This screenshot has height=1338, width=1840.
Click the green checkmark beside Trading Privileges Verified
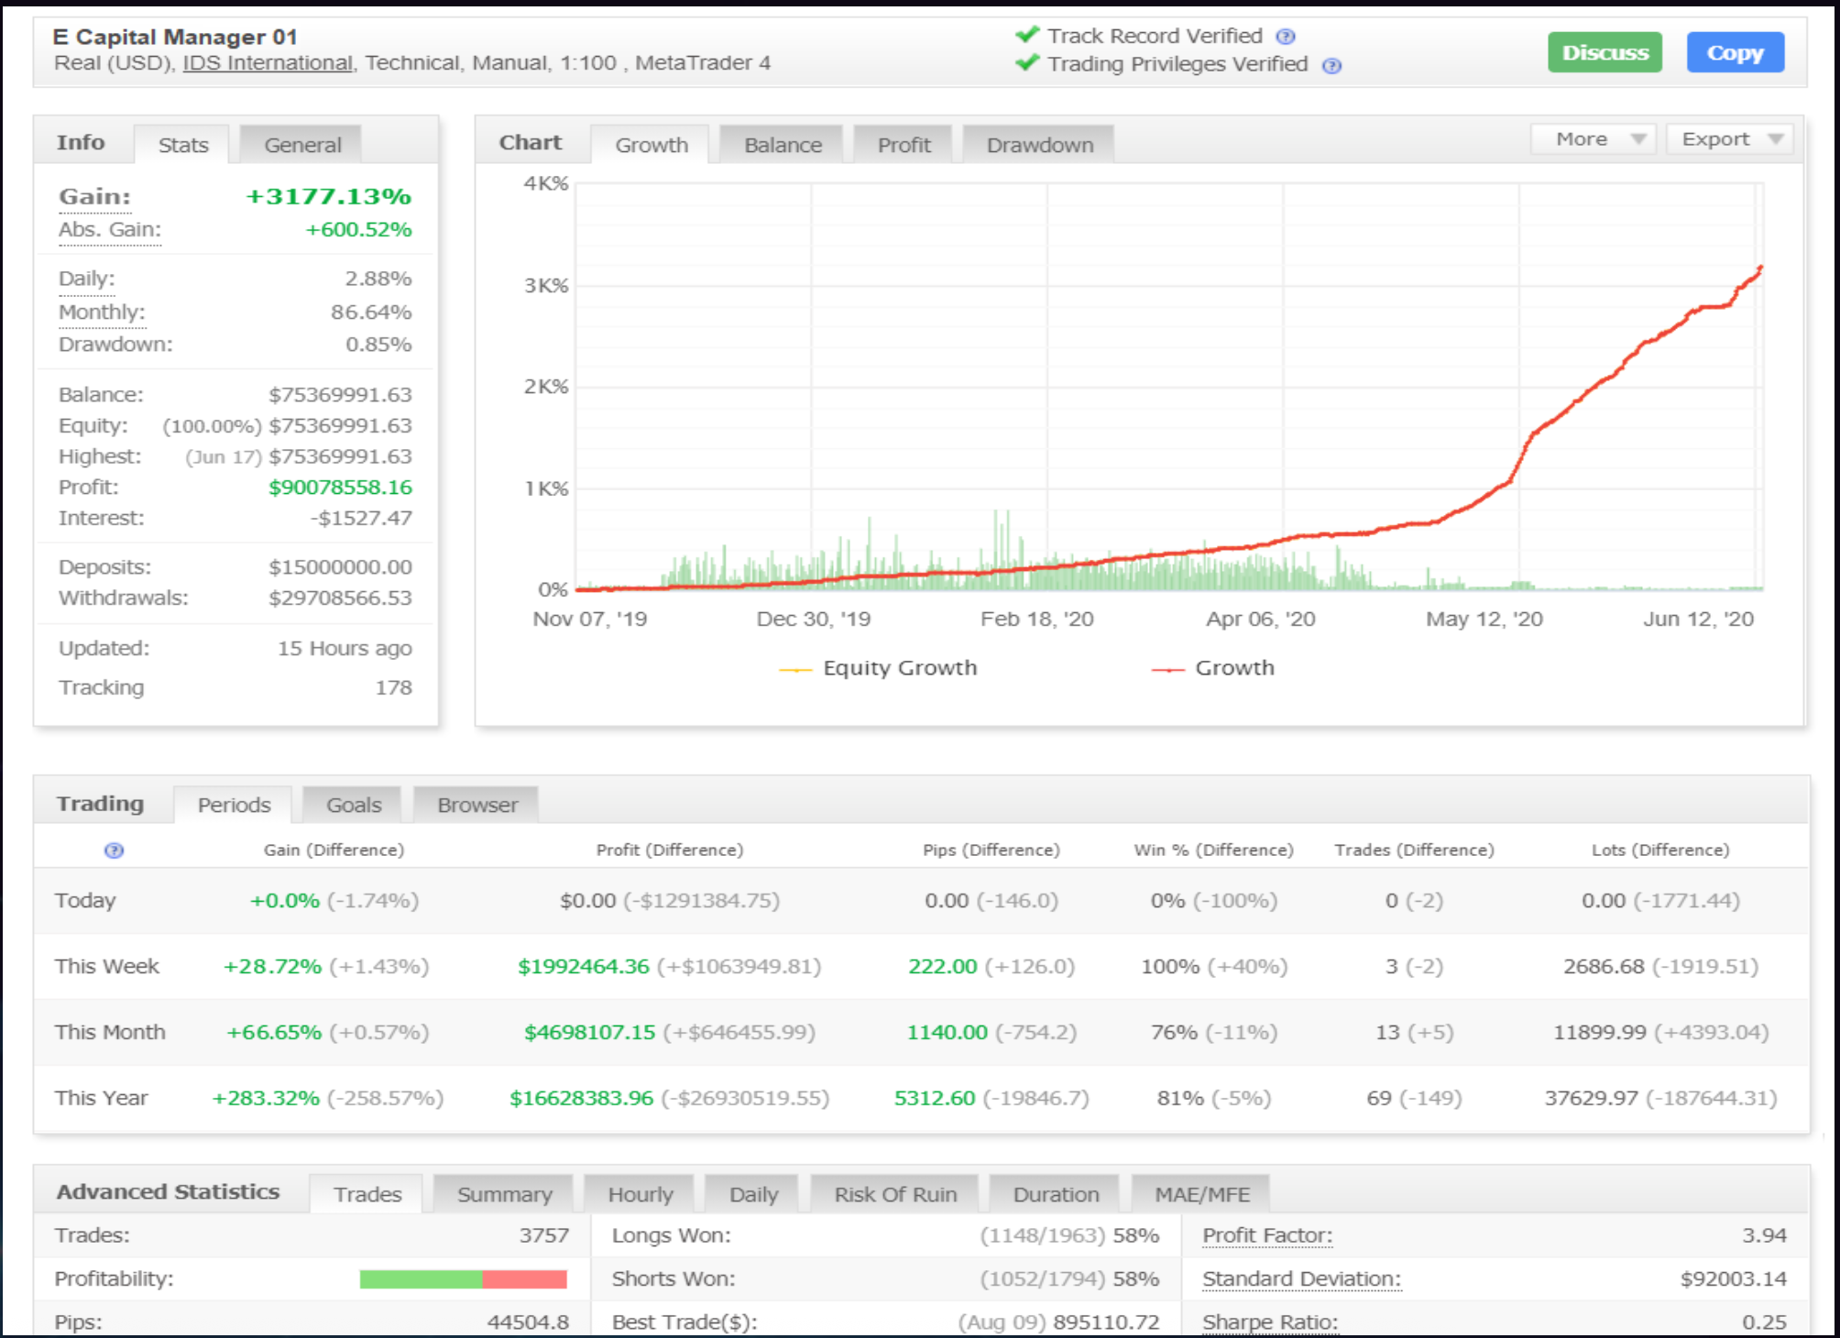1025,64
